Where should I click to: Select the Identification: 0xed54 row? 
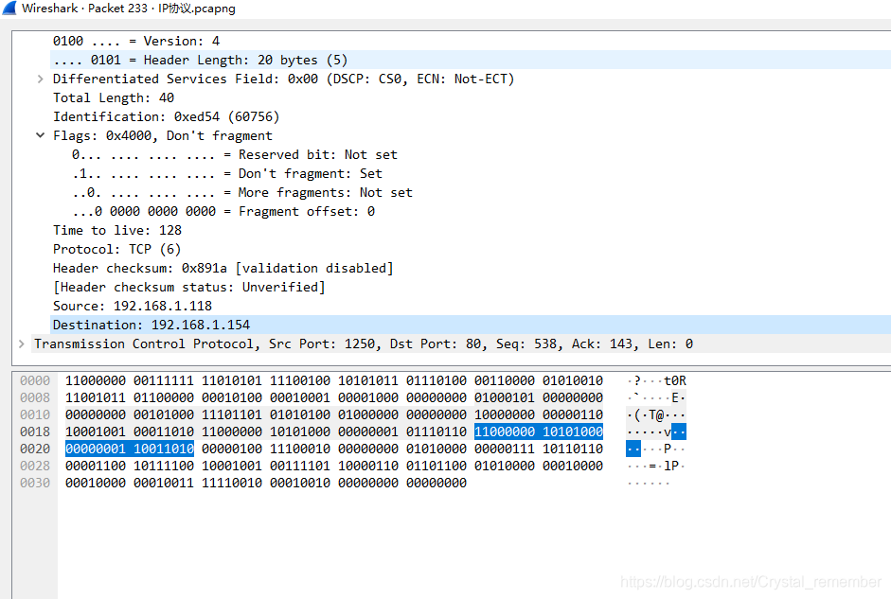166,116
